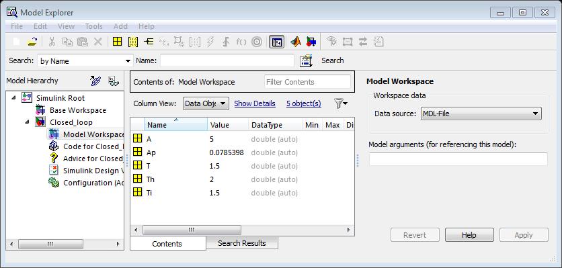
Task: Click the Copy toolbar icon
Action: pos(67,42)
